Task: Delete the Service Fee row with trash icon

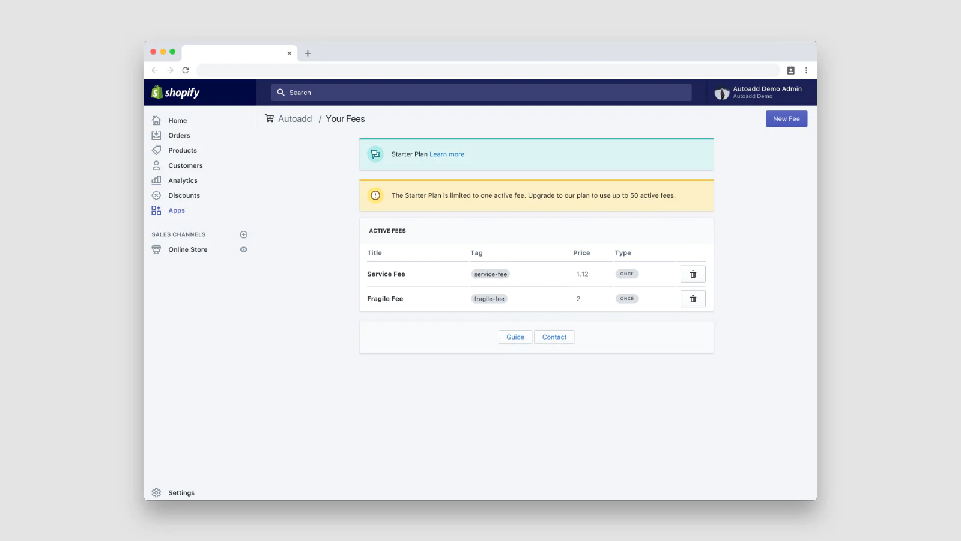Action: point(693,274)
